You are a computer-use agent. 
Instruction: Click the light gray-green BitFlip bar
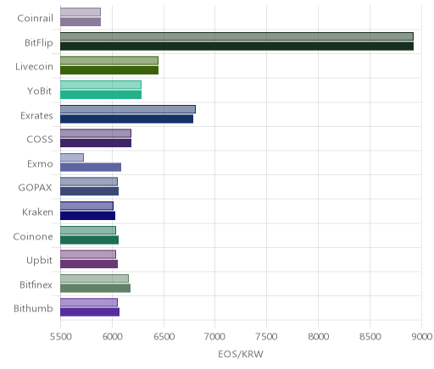click(236, 36)
